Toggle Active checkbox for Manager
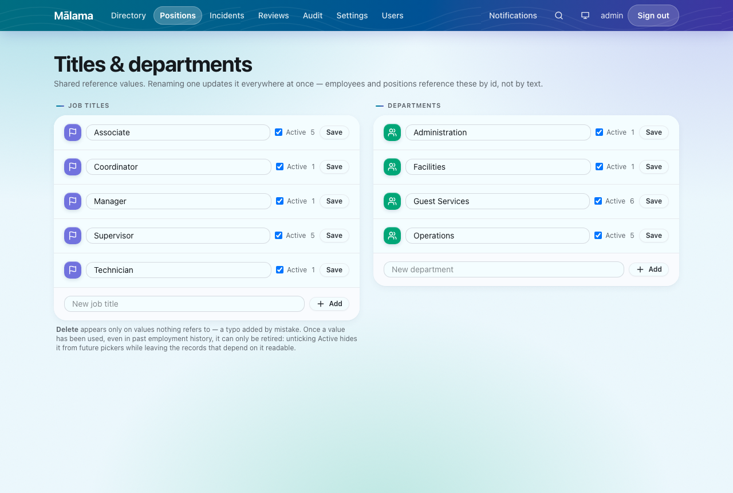Viewport: 733px width, 493px height. (x=280, y=201)
